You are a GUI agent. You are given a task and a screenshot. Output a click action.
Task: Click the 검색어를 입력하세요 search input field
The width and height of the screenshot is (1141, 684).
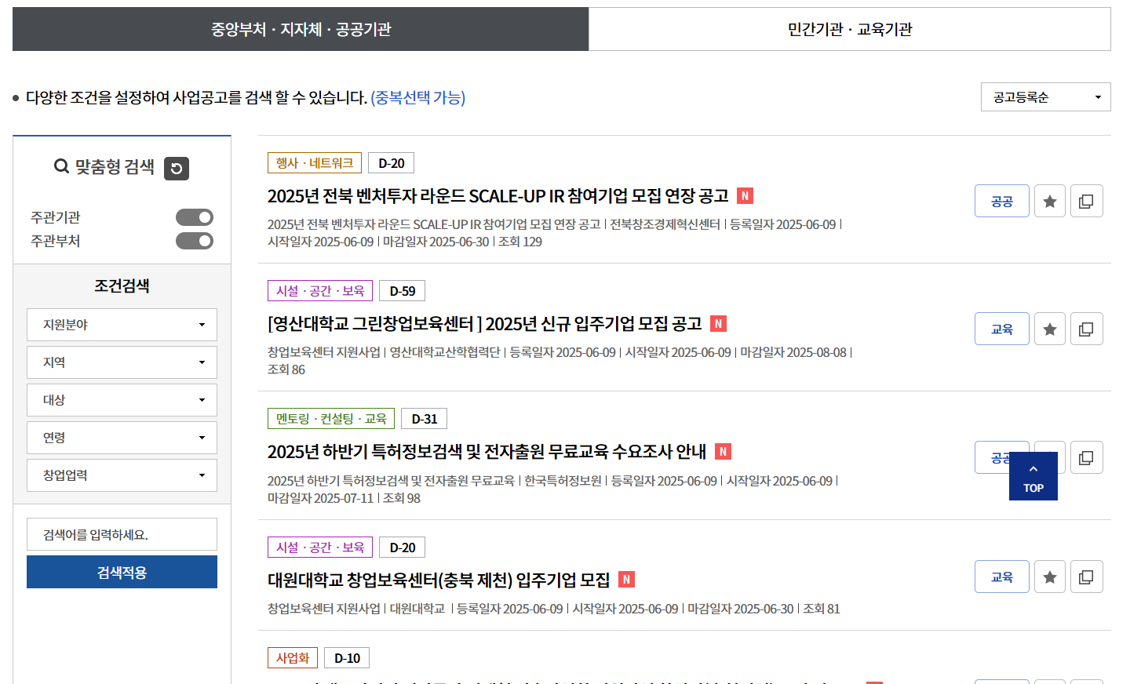point(122,533)
